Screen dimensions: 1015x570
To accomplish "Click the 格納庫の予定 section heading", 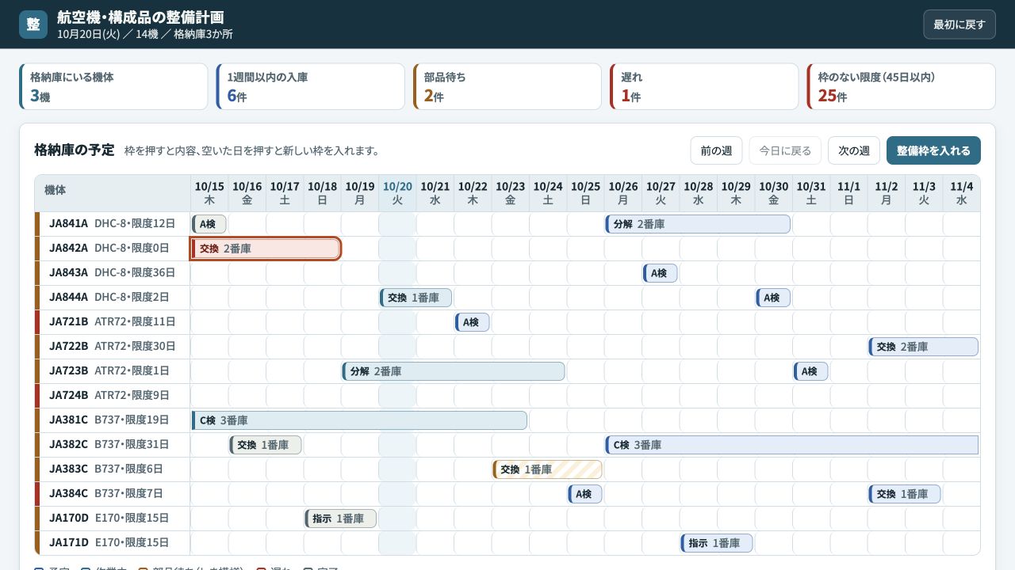I will coord(75,150).
